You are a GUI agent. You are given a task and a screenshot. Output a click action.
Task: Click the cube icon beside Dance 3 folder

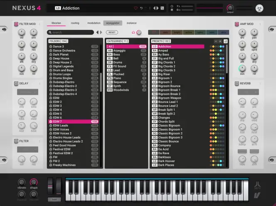point(51,46)
